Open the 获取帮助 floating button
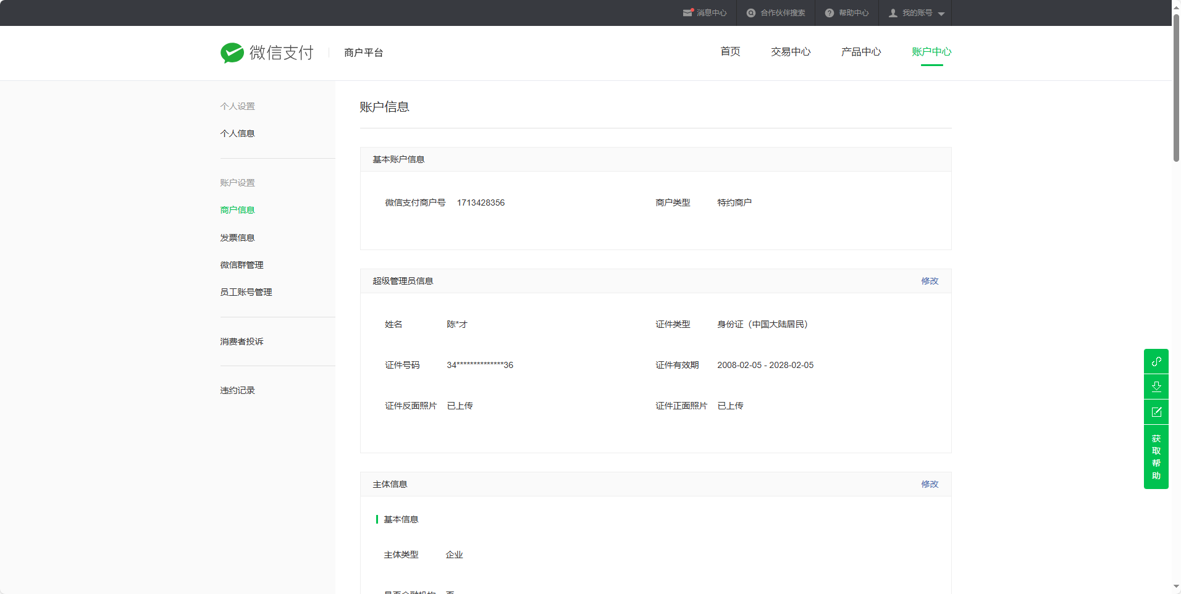The height and width of the screenshot is (594, 1181). 1156,457
